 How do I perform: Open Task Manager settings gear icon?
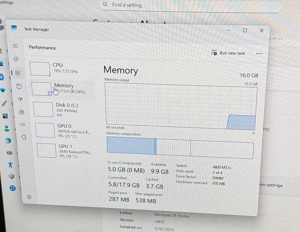pyautogui.click(x=29, y=197)
